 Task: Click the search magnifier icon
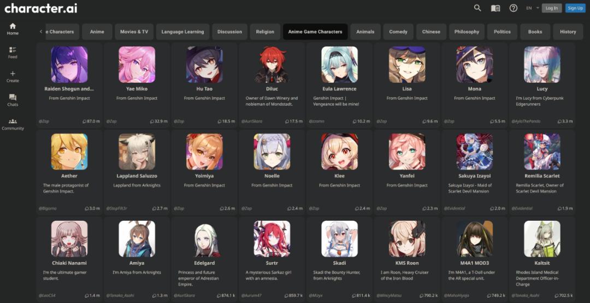point(477,8)
